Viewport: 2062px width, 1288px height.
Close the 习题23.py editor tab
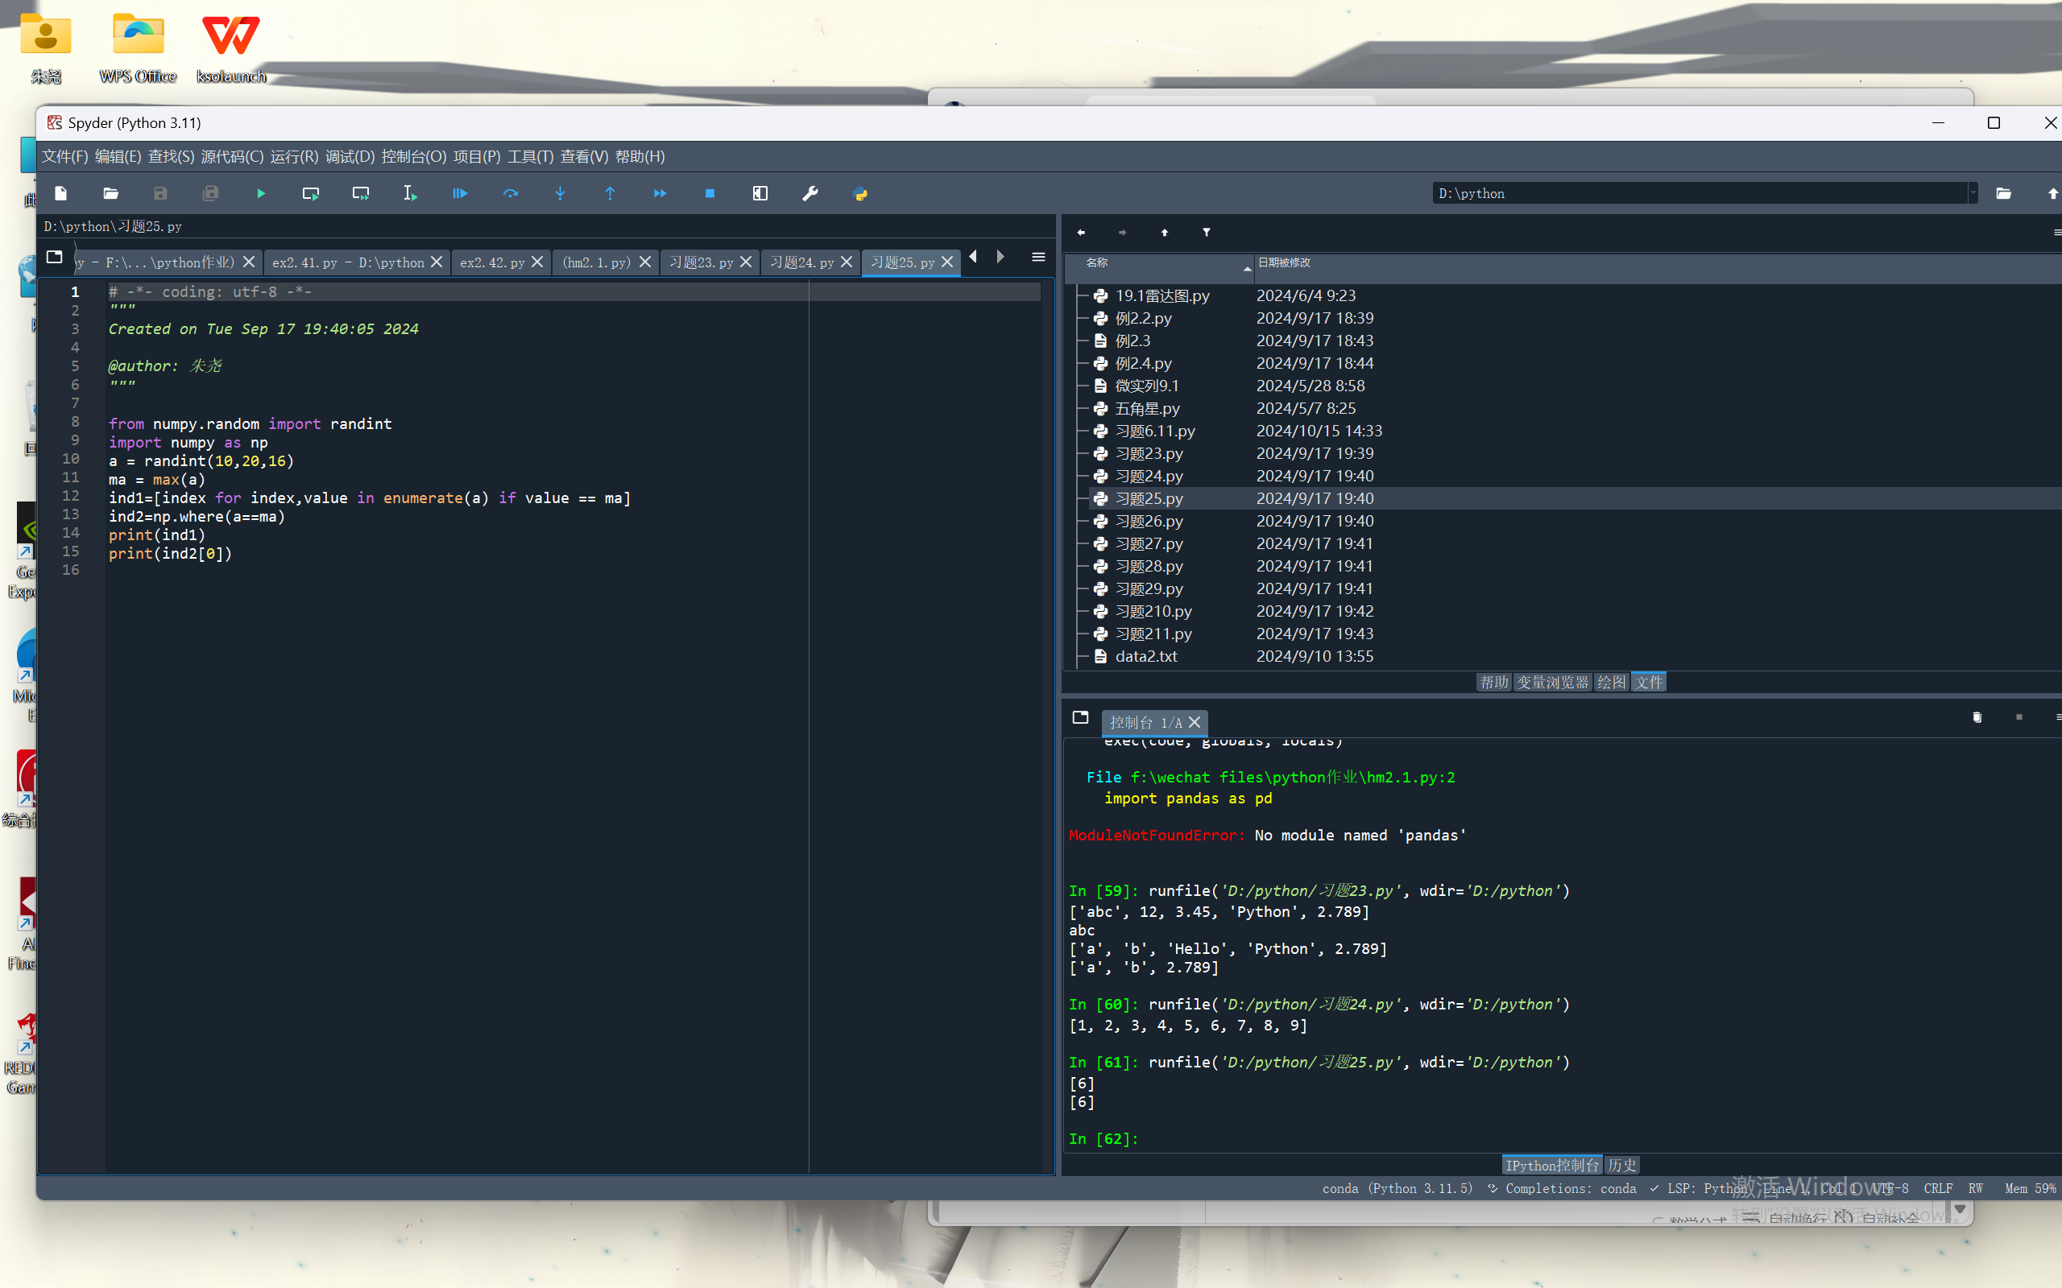[x=746, y=262]
